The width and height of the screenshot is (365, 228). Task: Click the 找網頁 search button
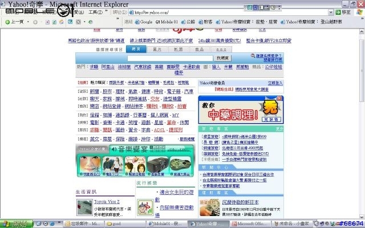click(222, 58)
